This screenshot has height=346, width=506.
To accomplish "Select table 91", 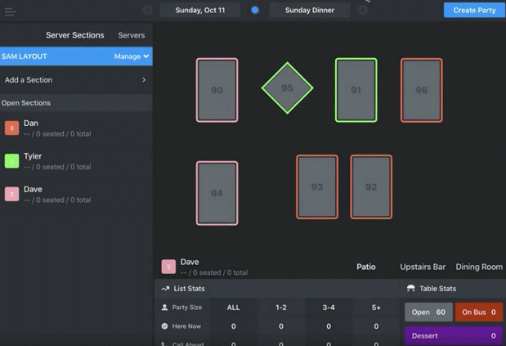I will click(x=356, y=90).
